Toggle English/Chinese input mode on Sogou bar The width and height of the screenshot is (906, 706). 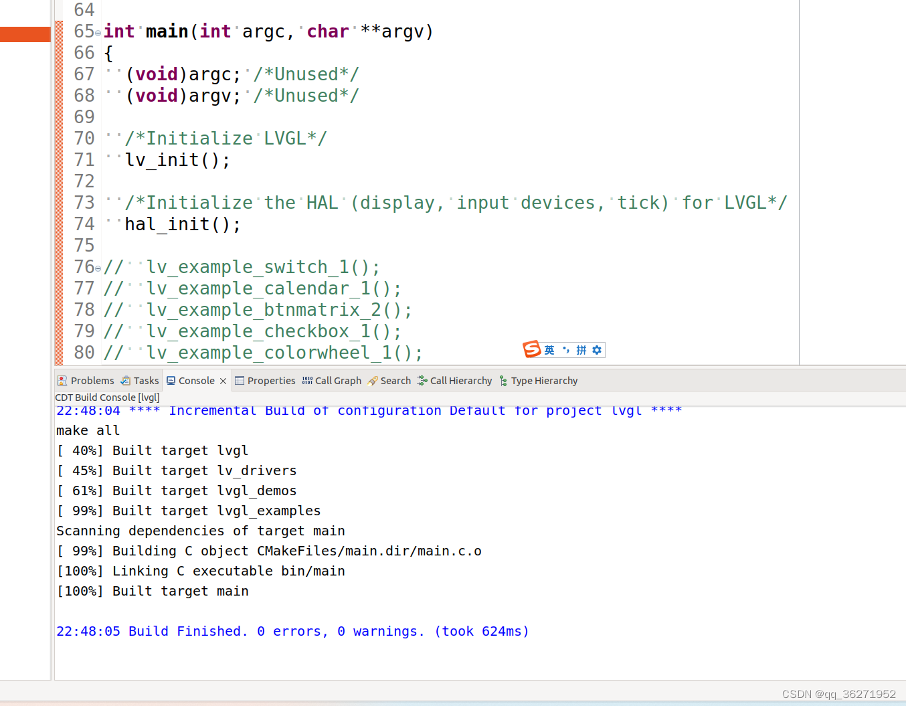pyautogui.click(x=550, y=350)
